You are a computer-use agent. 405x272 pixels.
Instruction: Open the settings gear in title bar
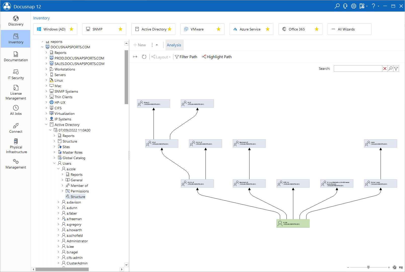[354, 6]
